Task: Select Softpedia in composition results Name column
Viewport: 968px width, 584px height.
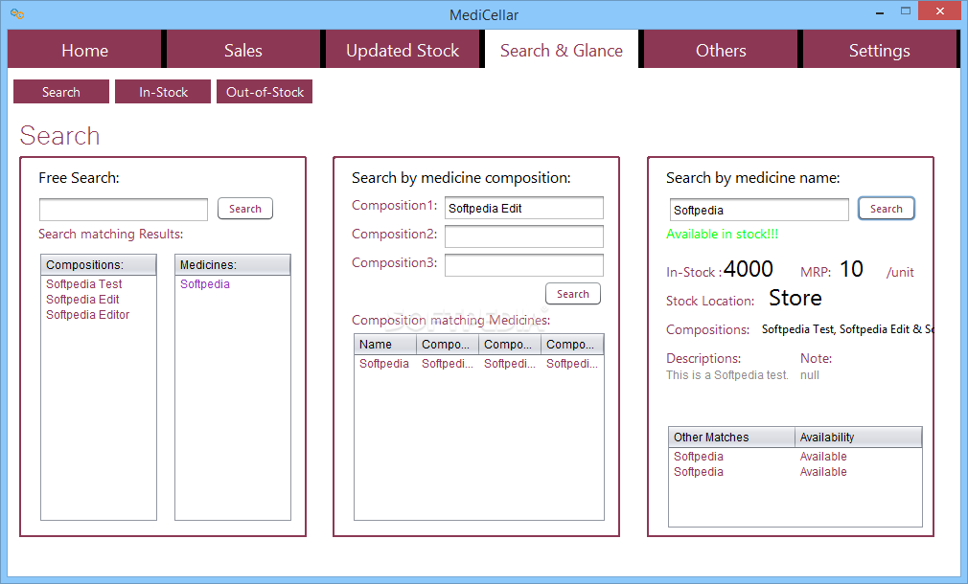Action: click(384, 363)
